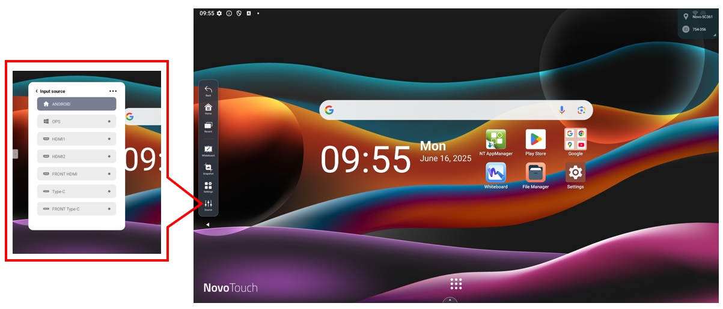Click the status bar info icon
The width and height of the screenshot is (723, 309).
click(229, 13)
